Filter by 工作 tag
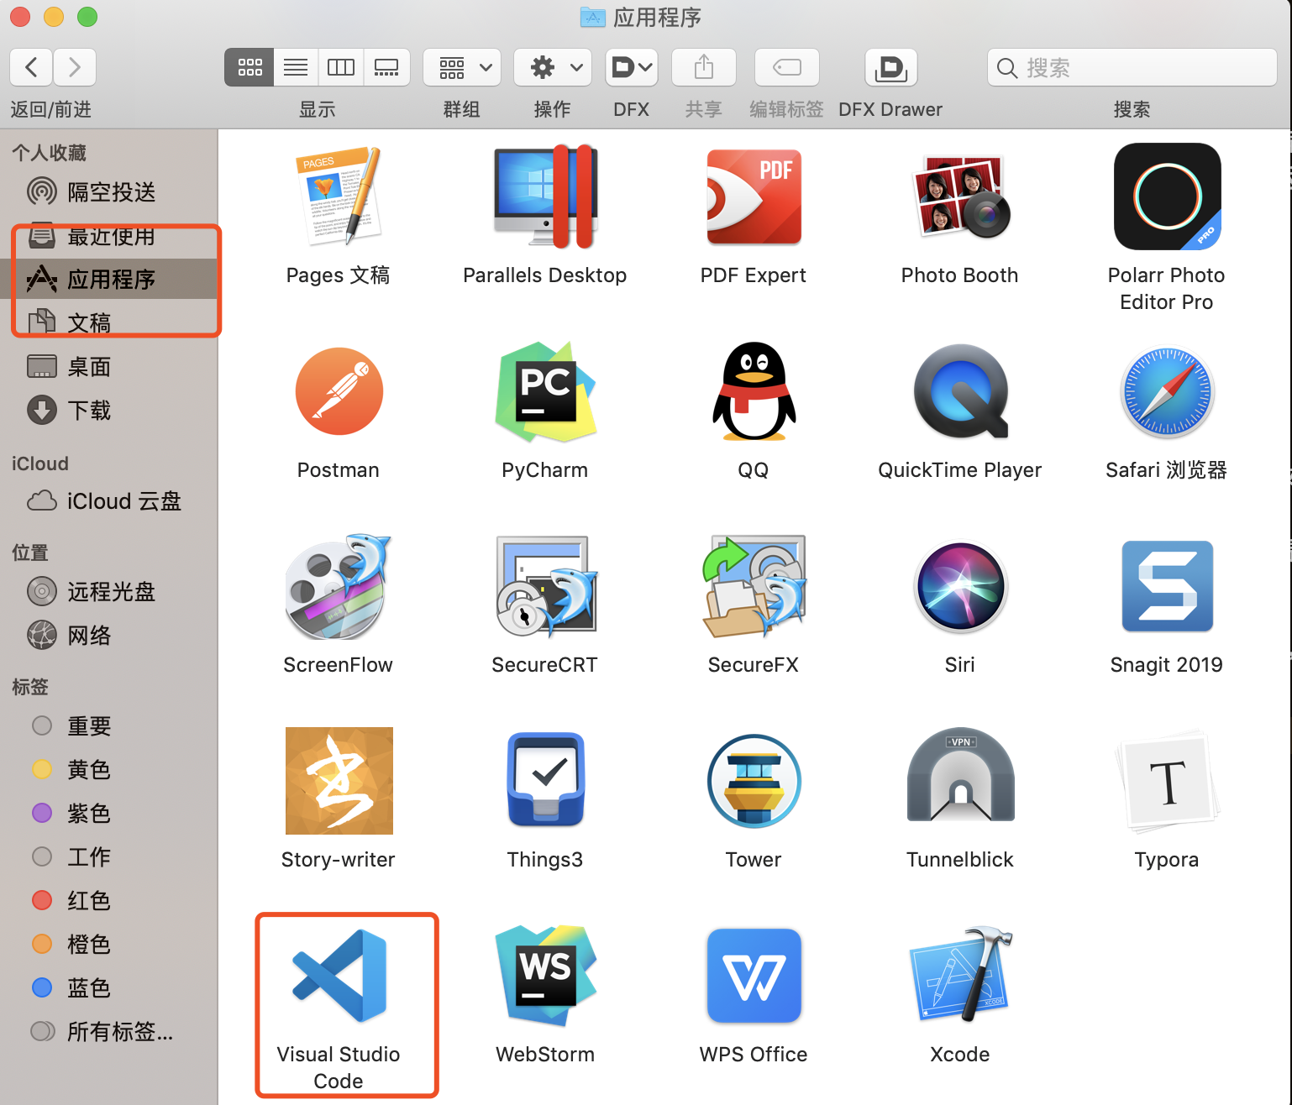1292x1105 pixels. [x=109, y=856]
